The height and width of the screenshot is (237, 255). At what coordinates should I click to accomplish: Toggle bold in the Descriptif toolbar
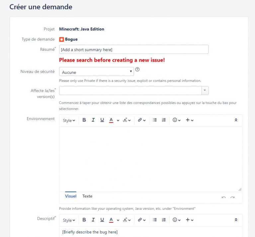tap(84, 220)
